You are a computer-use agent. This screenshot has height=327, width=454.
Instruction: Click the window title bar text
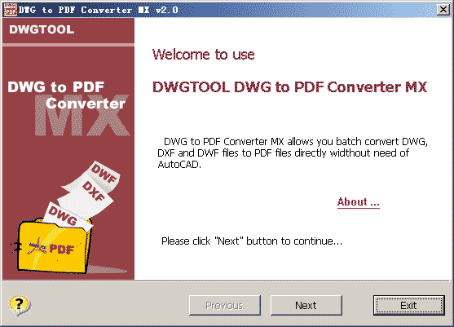click(x=99, y=10)
